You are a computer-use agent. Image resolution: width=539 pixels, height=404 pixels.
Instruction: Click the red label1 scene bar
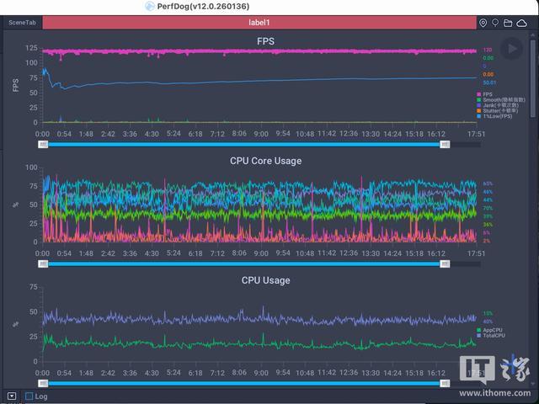tap(259, 23)
